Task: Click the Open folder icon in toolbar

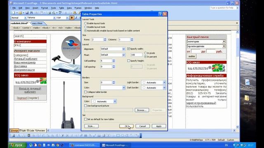Action: [x=20, y=13]
